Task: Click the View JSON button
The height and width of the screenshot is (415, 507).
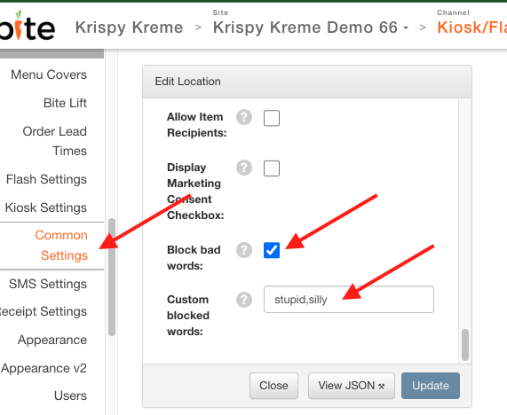Action: click(x=352, y=386)
